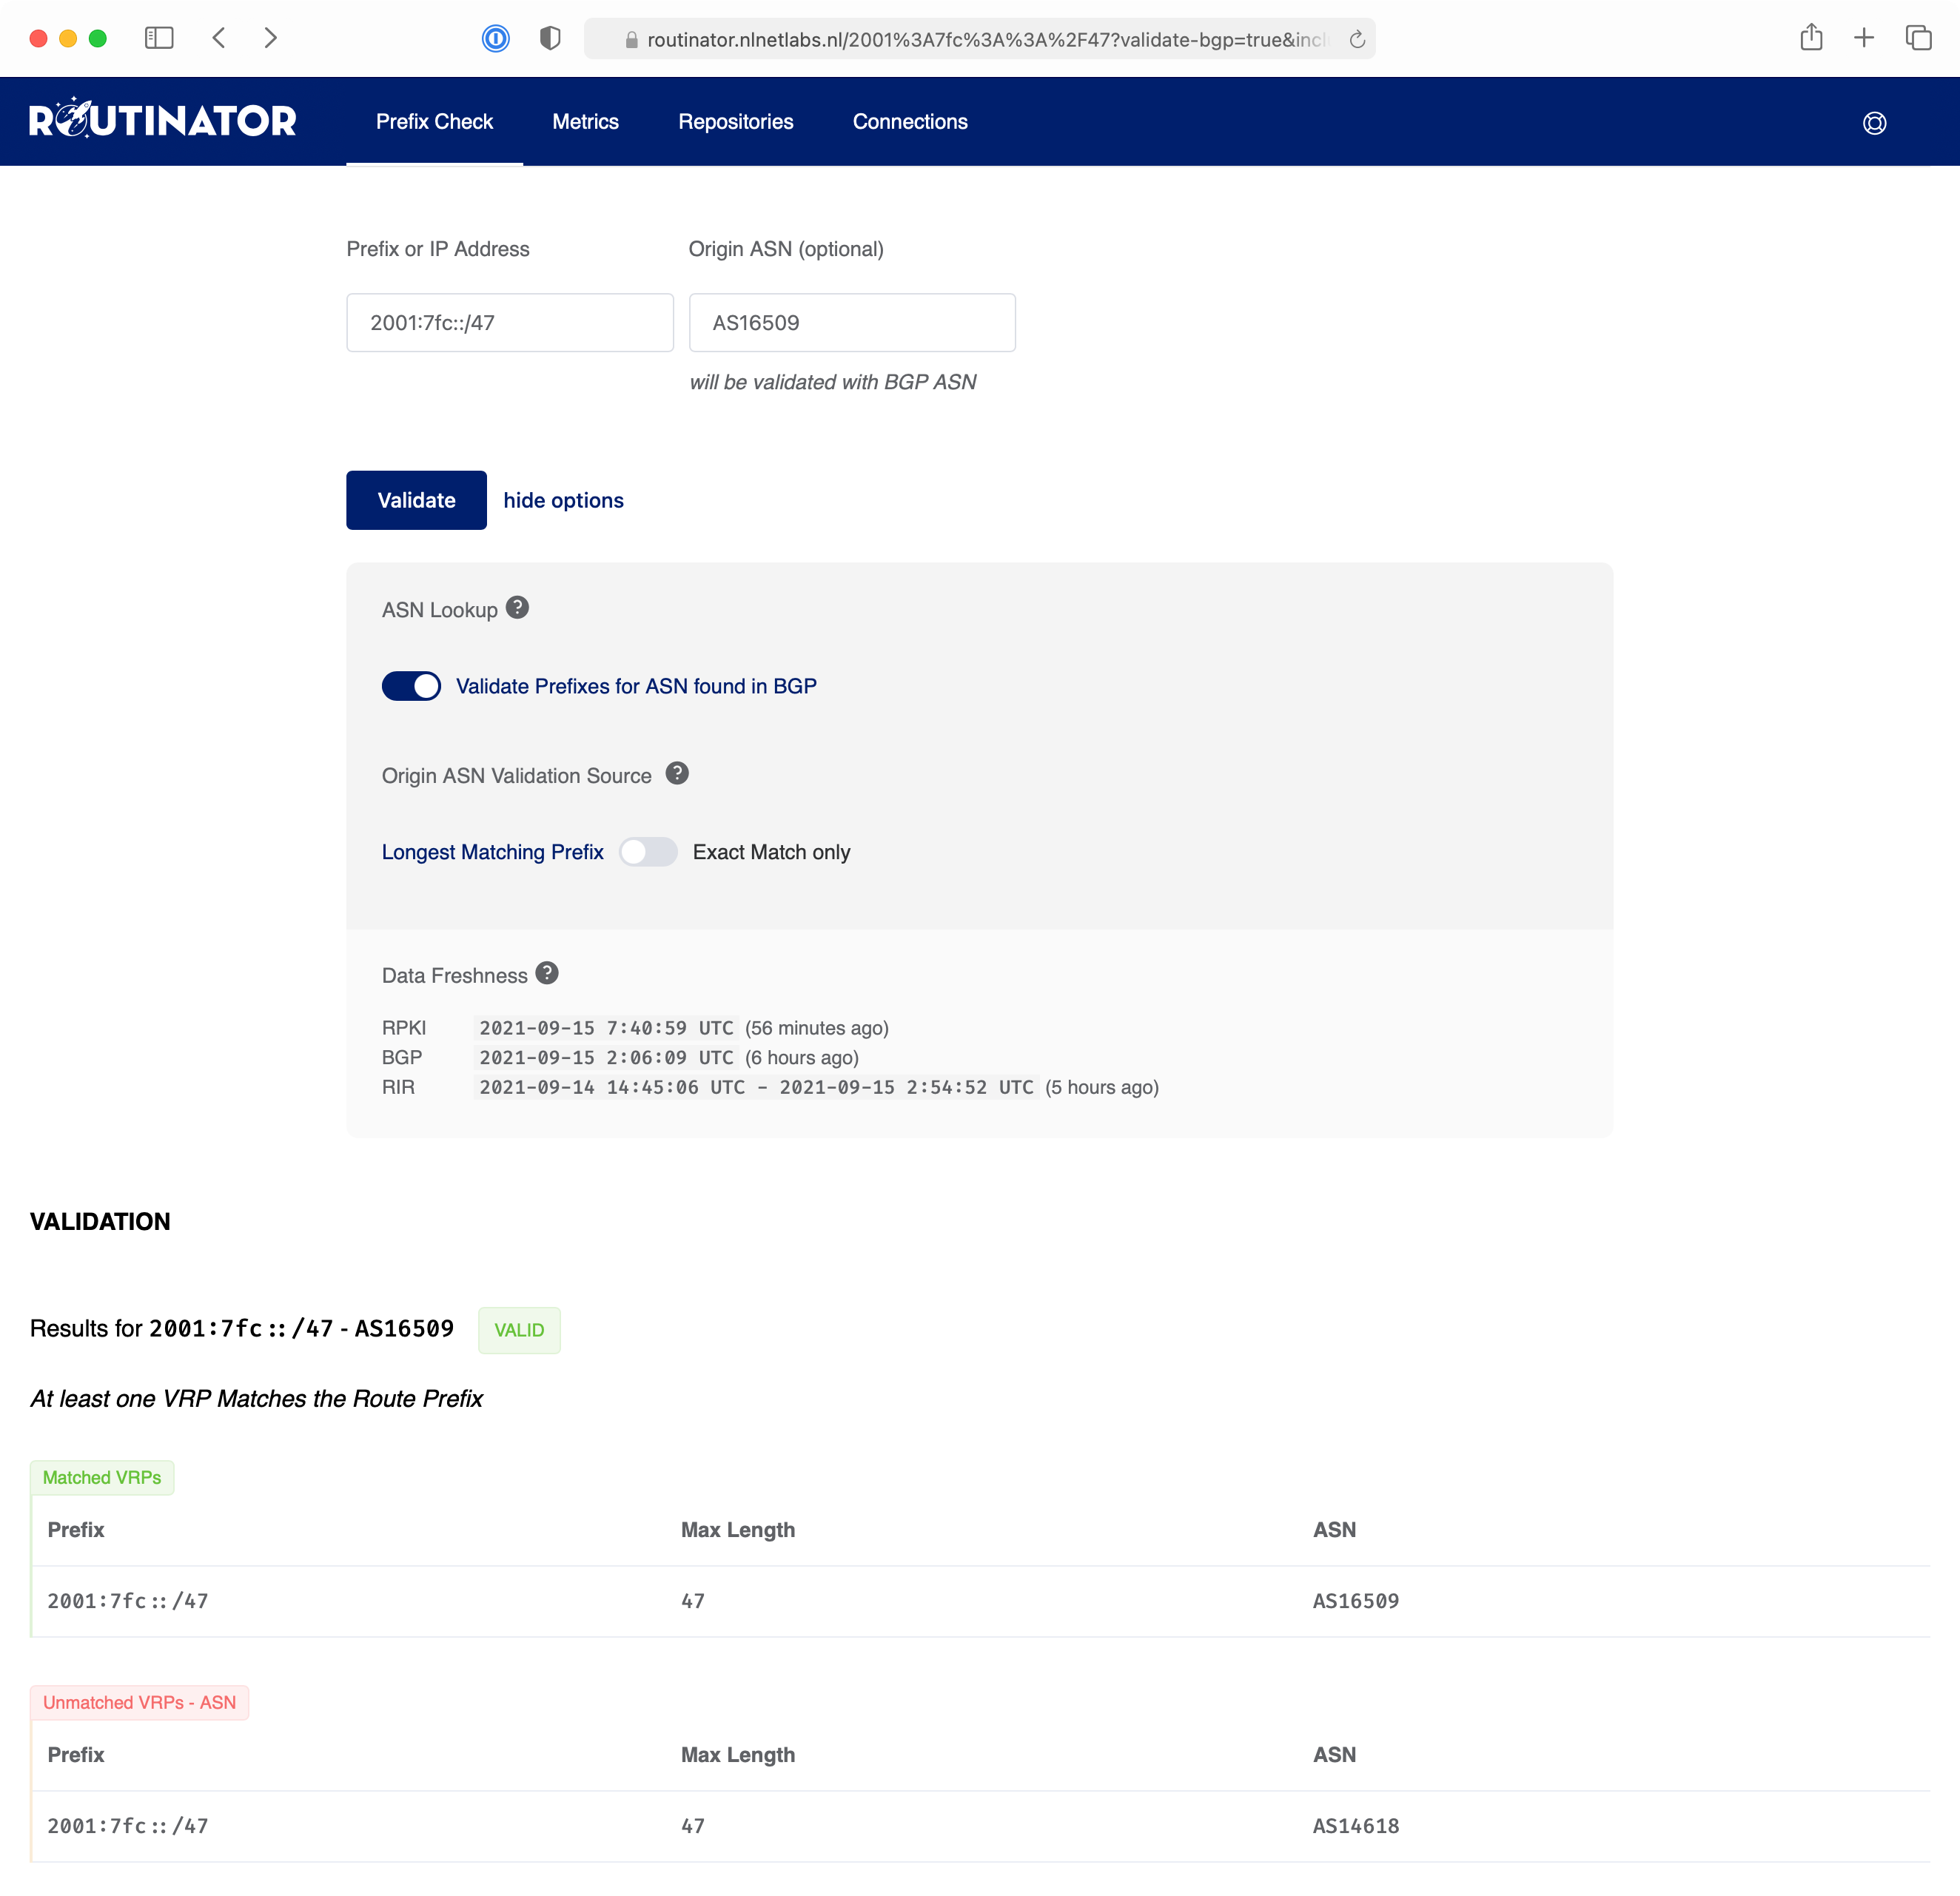Open the privacy shield icon

pos(550,38)
